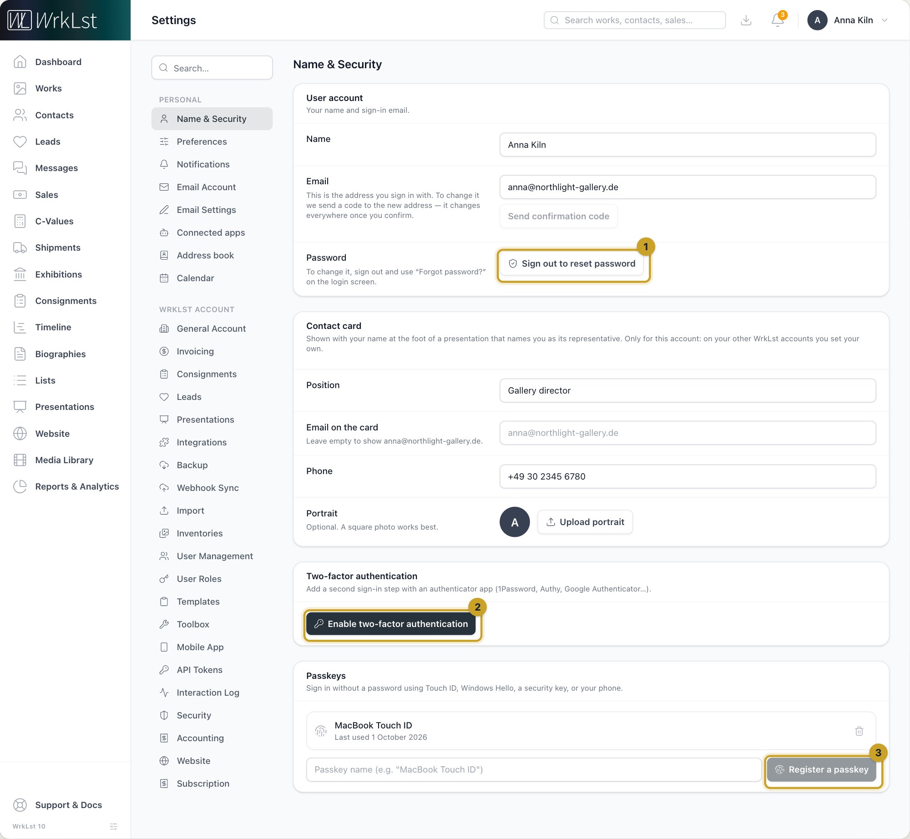910x839 pixels.
Task: Click the MacBook Touch ID passkey entry
Action: click(x=591, y=731)
